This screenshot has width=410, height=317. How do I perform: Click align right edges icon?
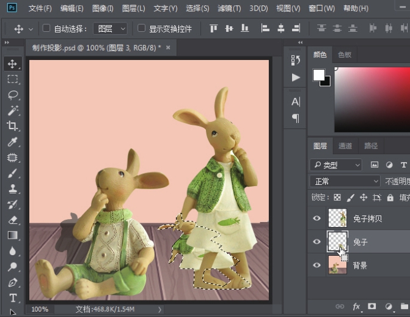(296, 28)
